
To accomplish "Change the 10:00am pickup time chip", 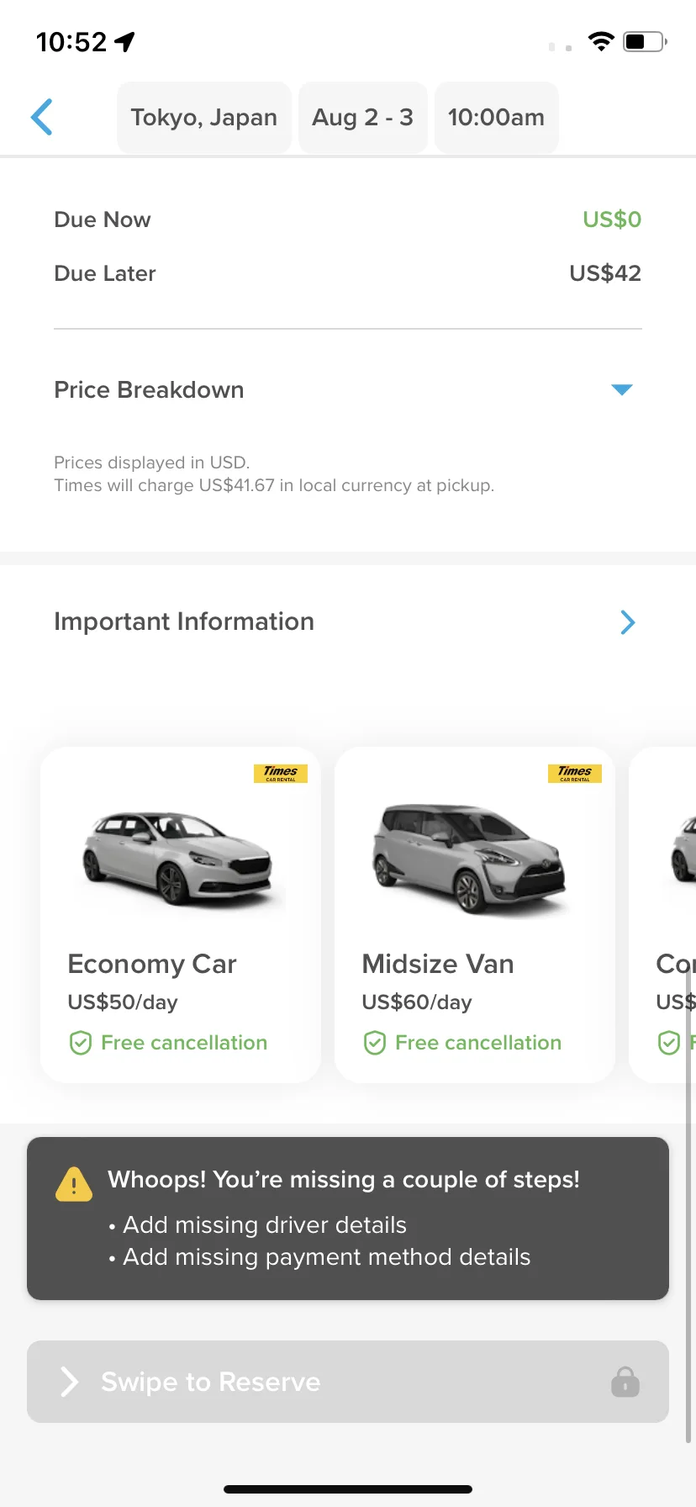I will click(x=496, y=118).
